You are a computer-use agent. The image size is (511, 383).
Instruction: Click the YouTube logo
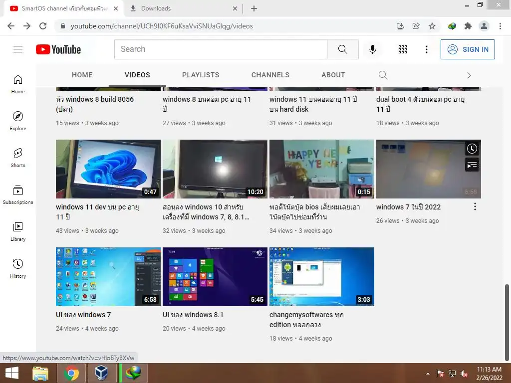[x=58, y=49]
